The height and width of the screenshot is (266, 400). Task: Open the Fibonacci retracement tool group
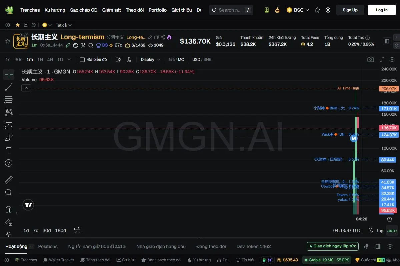(9, 100)
